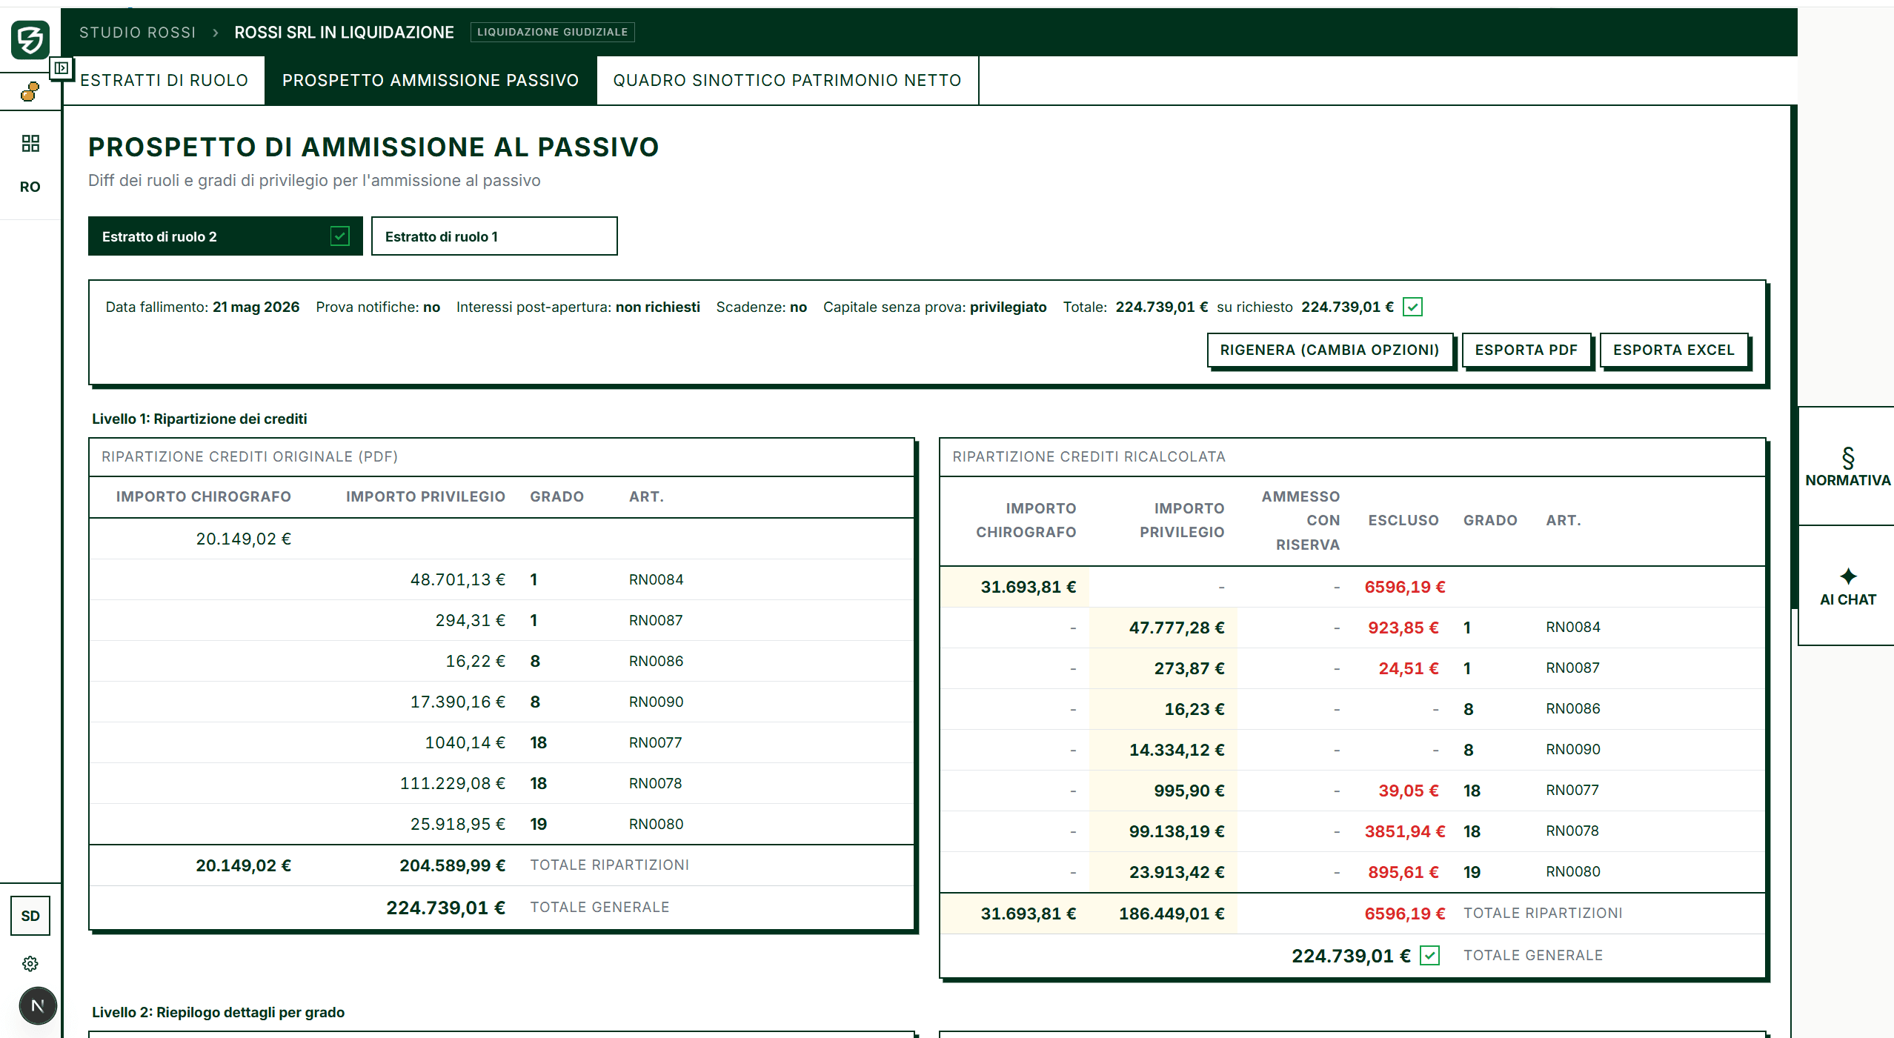Open the SD workspace badge

click(x=30, y=916)
